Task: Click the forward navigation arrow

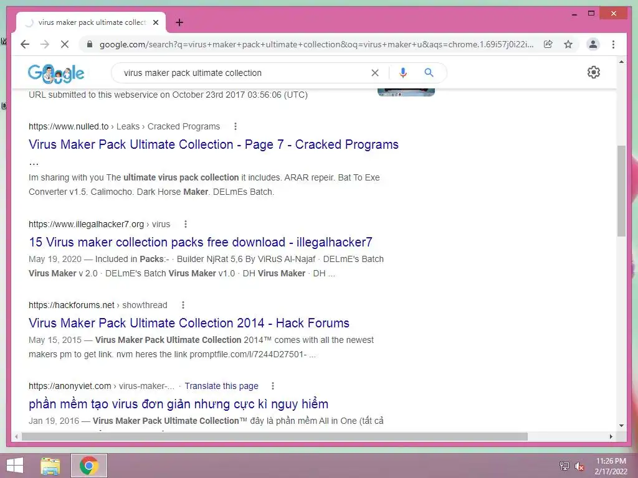Action: click(45, 44)
